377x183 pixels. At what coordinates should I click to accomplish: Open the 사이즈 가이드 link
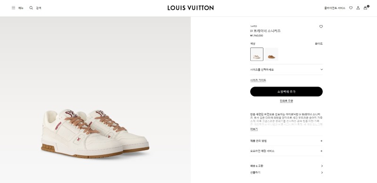click(x=258, y=80)
